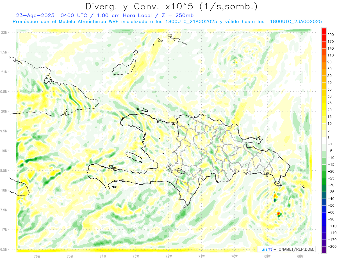Image resolution: width=337 pixels, height=260 pixels.
Task: Click the "75W" longitude label
Action: 70,256
